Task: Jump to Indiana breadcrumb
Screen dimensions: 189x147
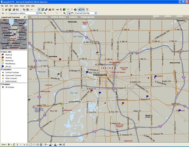Action: 73,17
